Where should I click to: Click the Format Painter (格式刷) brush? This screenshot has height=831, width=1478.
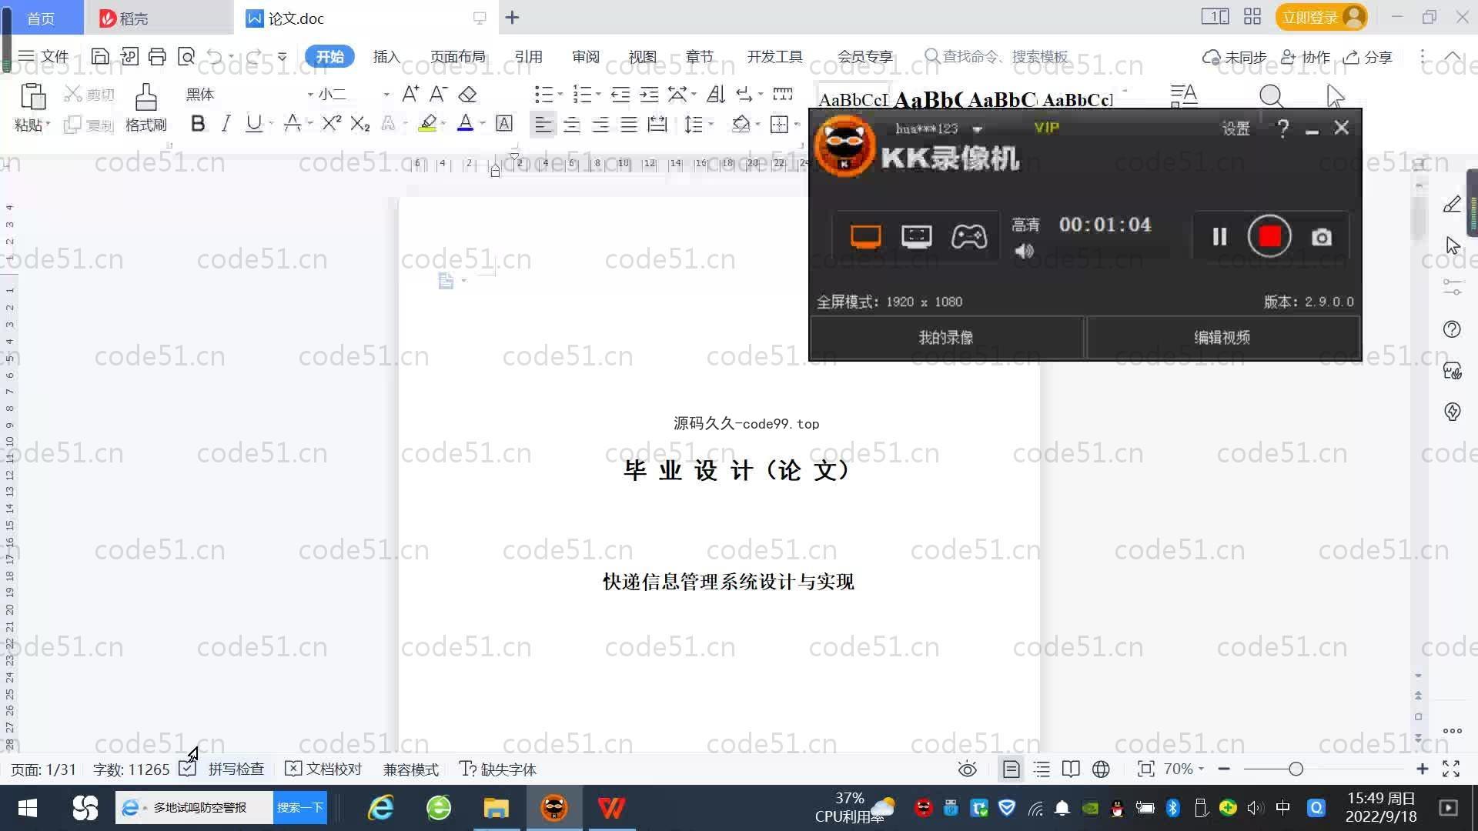[x=145, y=98]
